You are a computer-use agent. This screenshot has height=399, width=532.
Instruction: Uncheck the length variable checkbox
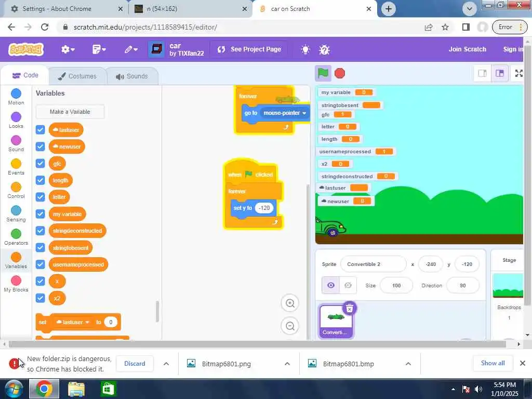[40, 180]
